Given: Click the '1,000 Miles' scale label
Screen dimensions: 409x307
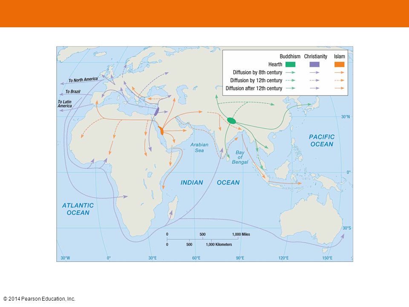Looking at the screenshot, I should 241,235.
